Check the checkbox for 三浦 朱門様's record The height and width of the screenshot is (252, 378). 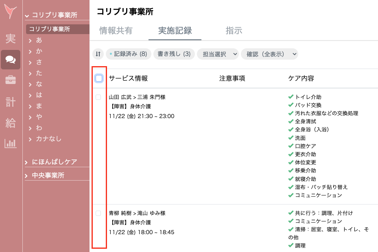click(x=98, y=97)
